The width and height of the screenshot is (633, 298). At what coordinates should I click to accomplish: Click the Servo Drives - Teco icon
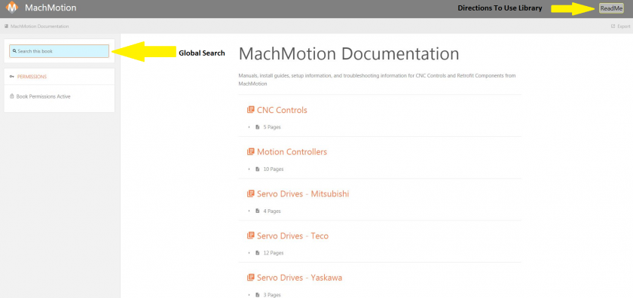tap(251, 236)
